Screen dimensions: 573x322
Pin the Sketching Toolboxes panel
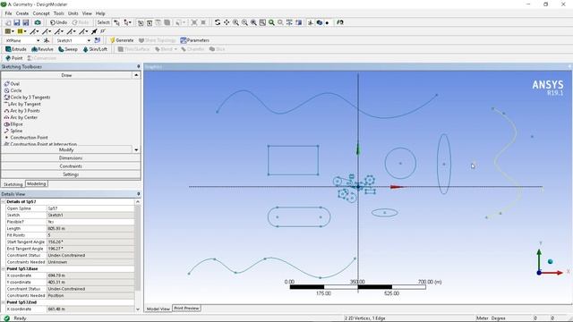tap(139, 67)
